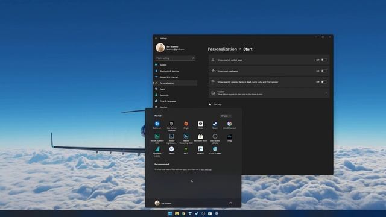Open Adobe Lightroom pinned app
Image resolution: width=386 pixels, height=217 pixels.
pos(171,138)
